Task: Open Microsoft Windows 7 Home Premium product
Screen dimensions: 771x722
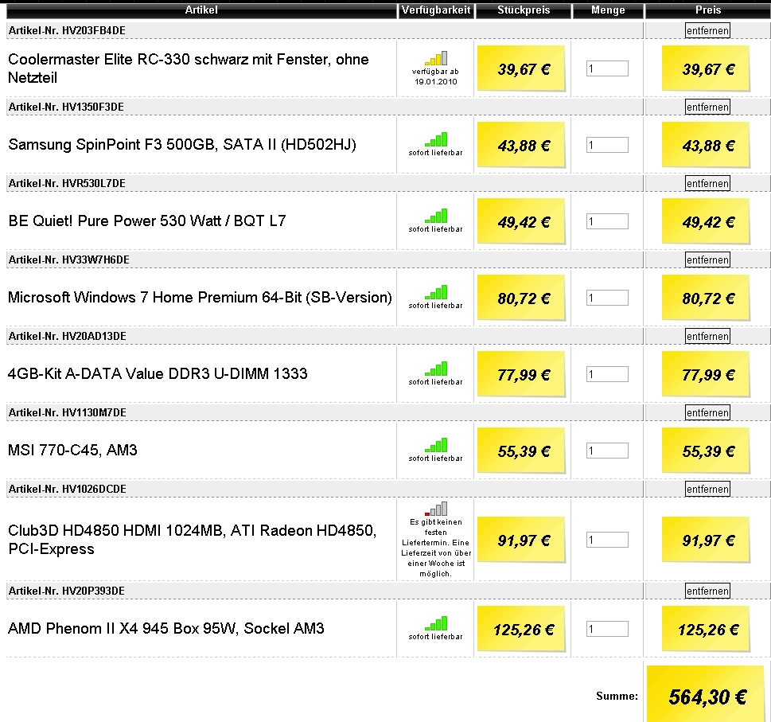Action: [x=200, y=298]
